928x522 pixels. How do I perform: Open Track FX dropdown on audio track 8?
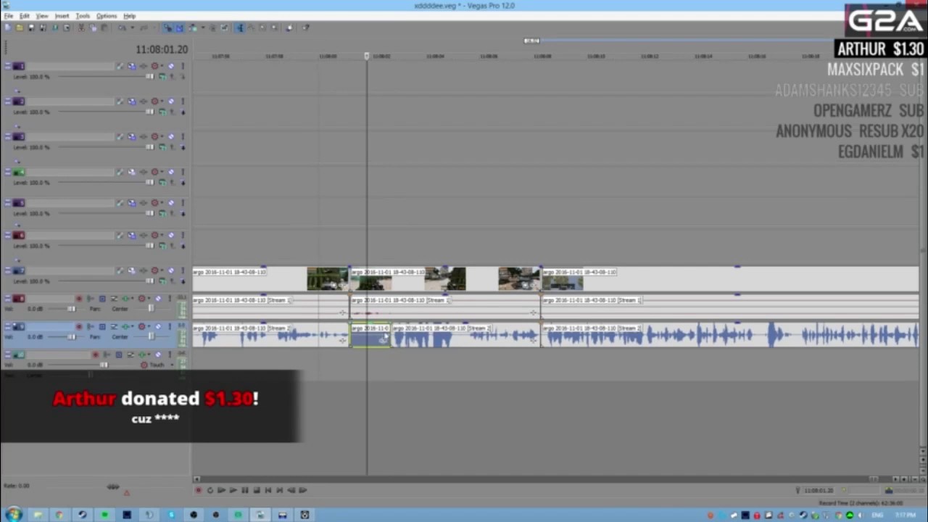133,299
